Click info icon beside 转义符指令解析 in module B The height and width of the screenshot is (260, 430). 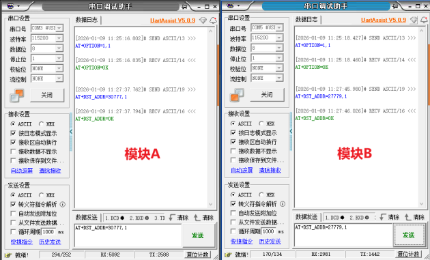pyautogui.click(x=283, y=204)
